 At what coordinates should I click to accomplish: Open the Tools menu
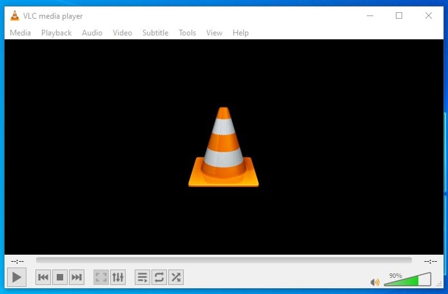point(187,33)
